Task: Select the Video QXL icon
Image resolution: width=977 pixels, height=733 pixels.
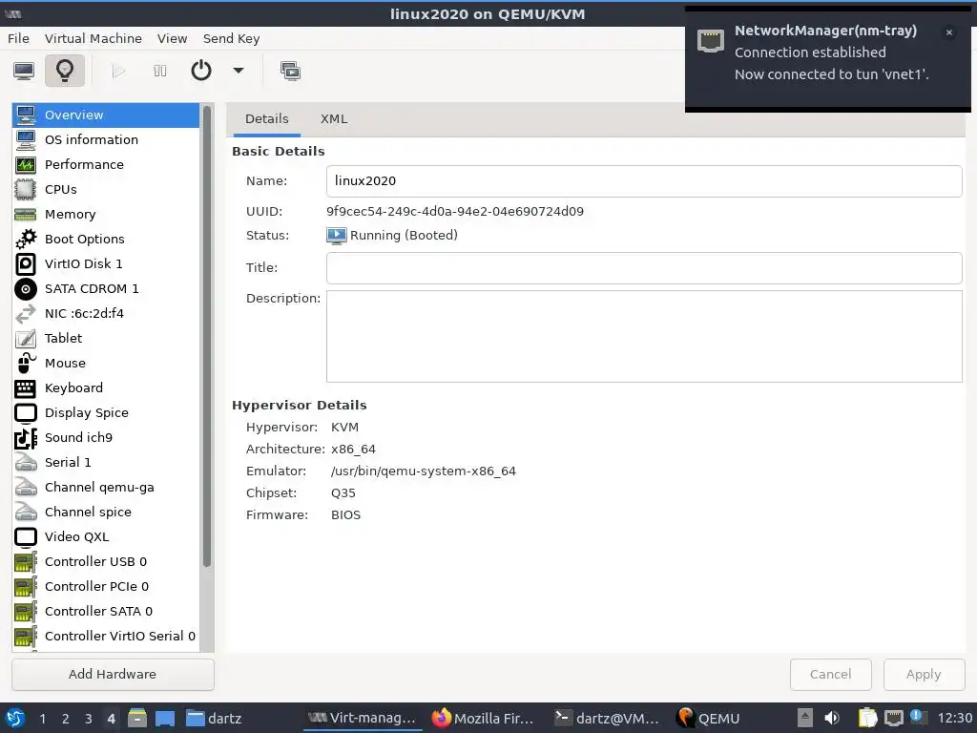Action: (26, 536)
